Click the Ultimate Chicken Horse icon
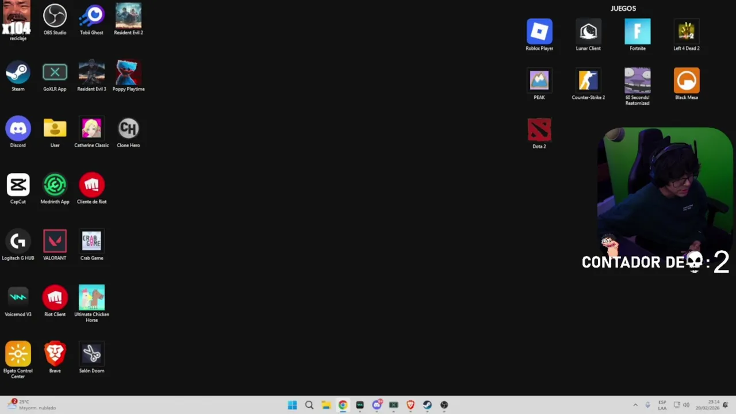This screenshot has width=736, height=414. [91, 304]
